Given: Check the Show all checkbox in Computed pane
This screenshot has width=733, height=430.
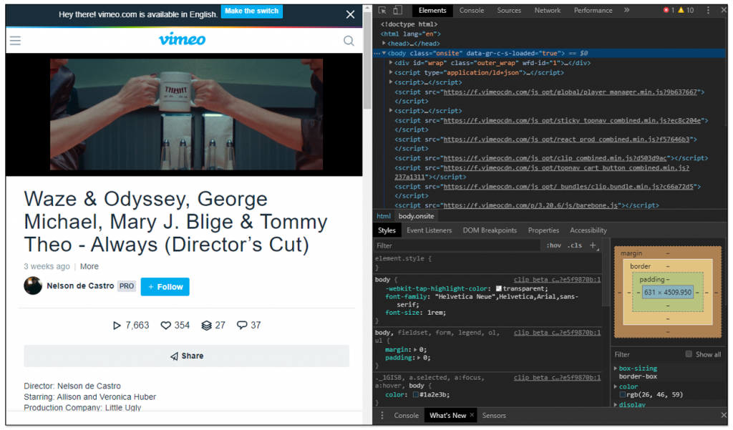Looking at the screenshot, I should (x=689, y=354).
